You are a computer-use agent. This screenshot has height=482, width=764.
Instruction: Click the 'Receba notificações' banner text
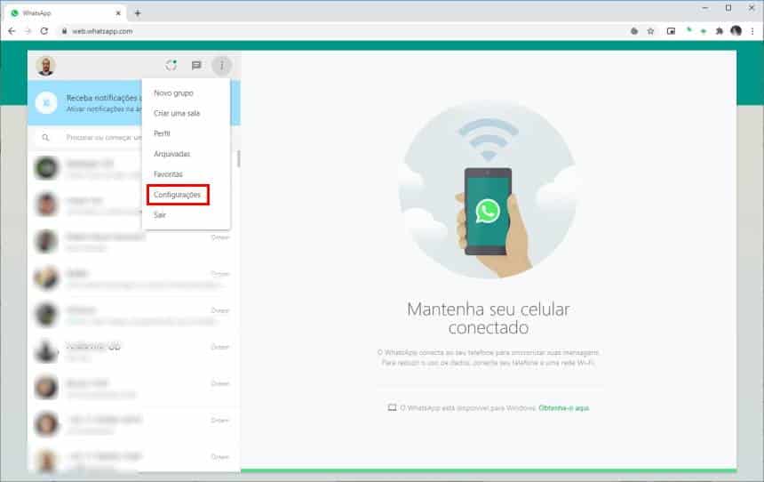103,98
